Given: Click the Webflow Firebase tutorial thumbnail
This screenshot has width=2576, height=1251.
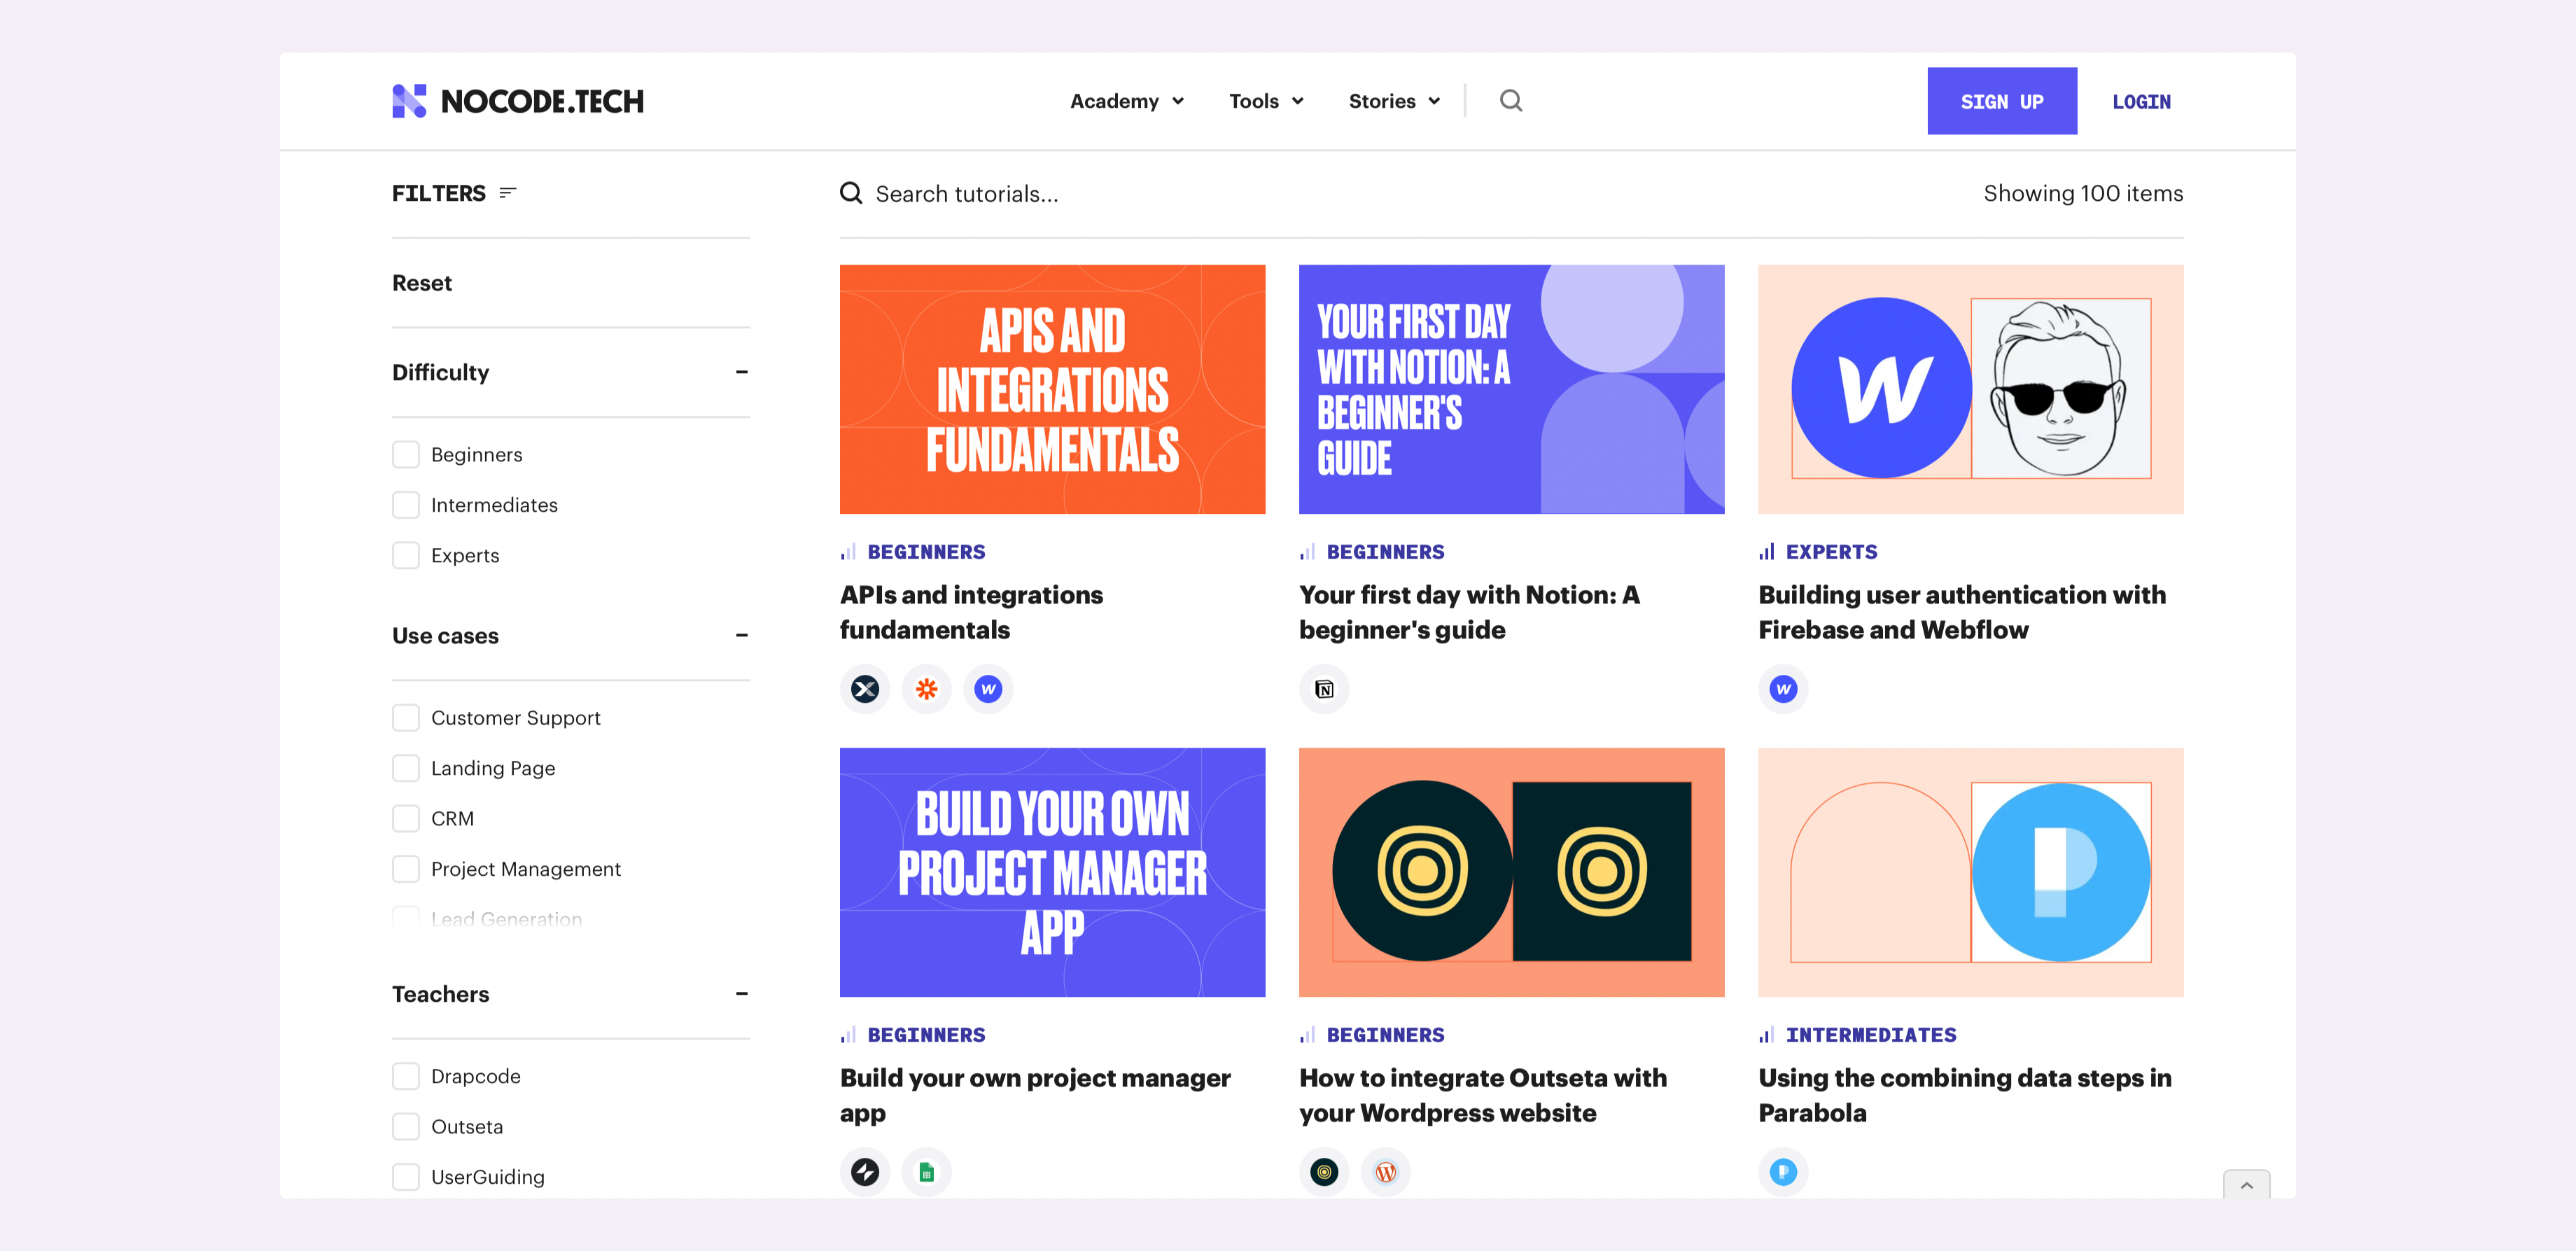Looking at the screenshot, I should point(1970,389).
